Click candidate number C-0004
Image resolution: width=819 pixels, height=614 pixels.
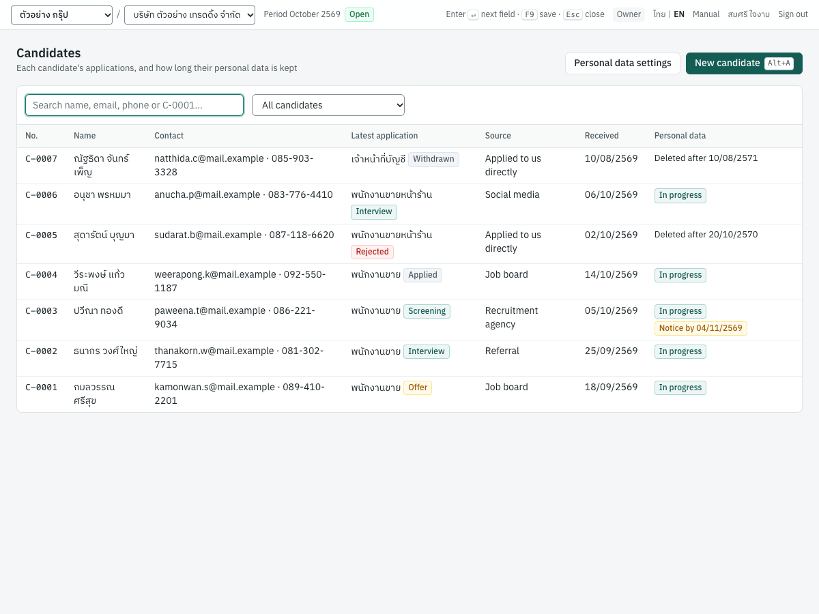pos(42,274)
